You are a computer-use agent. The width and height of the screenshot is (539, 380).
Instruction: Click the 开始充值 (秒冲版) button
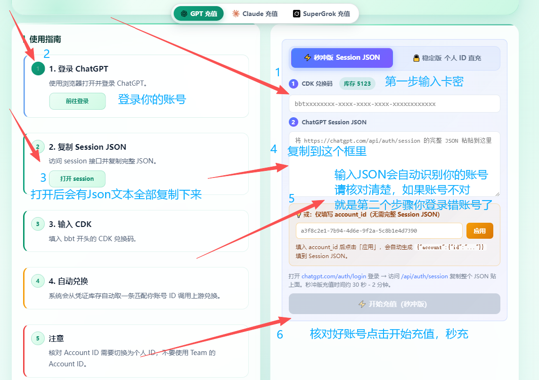[394, 304]
